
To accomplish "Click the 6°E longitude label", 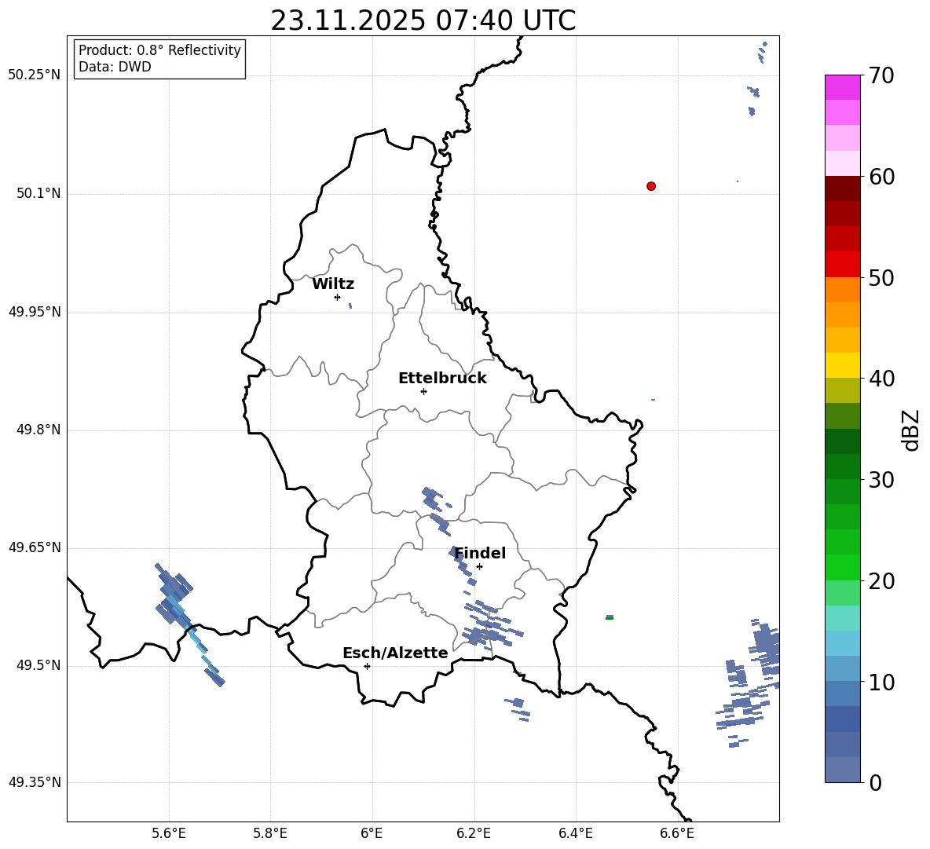I will tap(372, 833).
